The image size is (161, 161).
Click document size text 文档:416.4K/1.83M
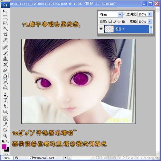pos(41,158)
